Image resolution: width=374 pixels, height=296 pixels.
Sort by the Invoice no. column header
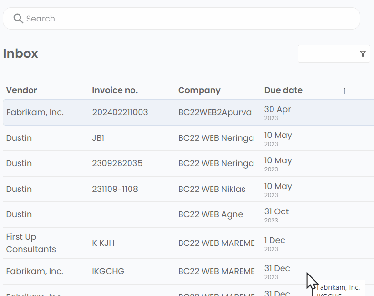pos(115,90)
